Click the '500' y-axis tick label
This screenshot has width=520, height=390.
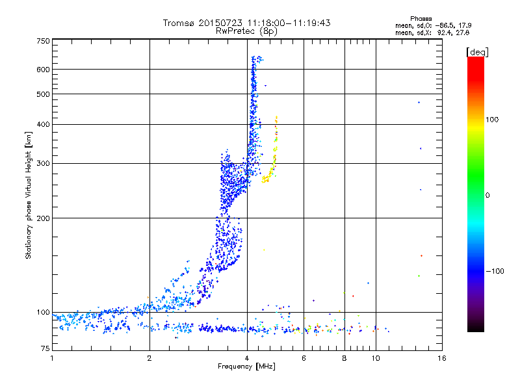click(x=43, y=94)
